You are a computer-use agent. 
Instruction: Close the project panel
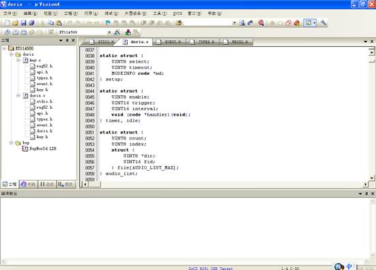click(x=73, y=41)
